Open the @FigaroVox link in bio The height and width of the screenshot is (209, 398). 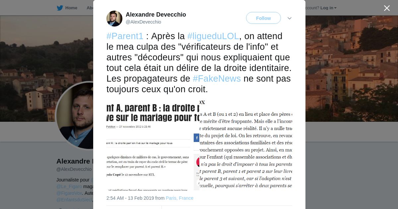[x=69, y=193]
